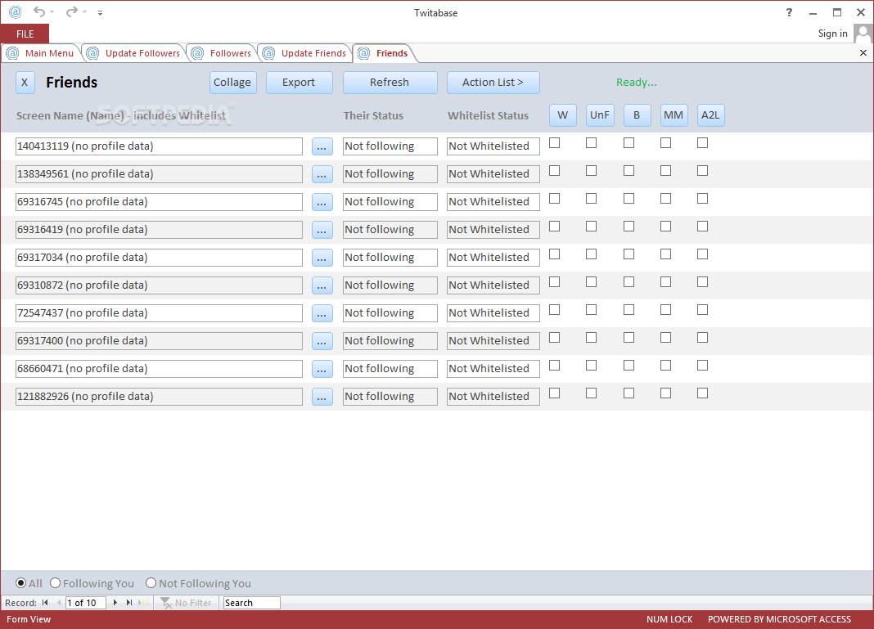
Task: Click the Twitabase @ app icon
Action: (15, 11)
